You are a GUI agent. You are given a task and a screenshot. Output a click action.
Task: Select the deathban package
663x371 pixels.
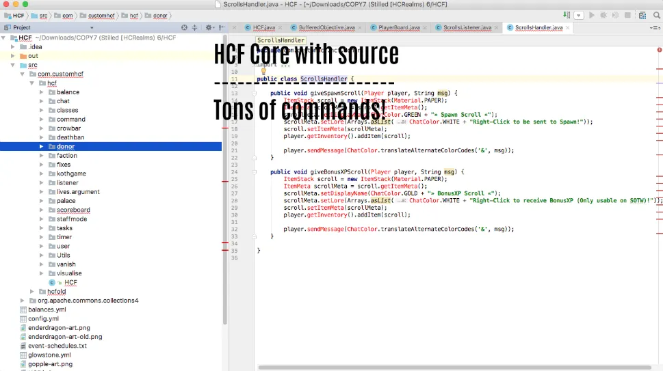(70, 137)
